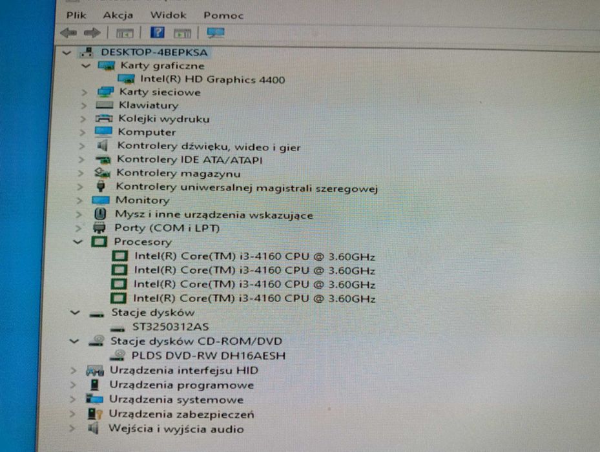Click the mouse icon for Mysz i inne
The image size is (600, 452).
(100, 214)
